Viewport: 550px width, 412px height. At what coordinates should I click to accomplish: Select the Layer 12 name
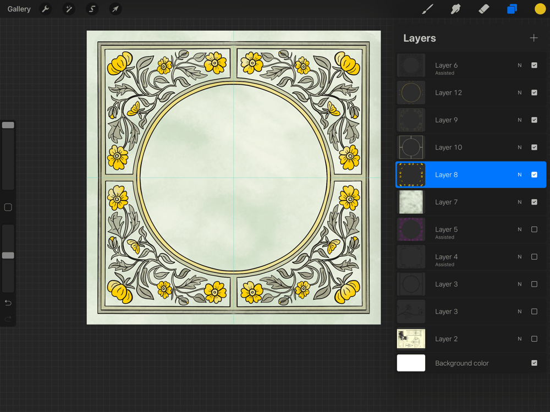448,92
